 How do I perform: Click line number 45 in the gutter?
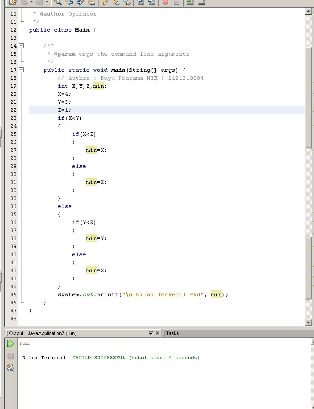(13, 294)
